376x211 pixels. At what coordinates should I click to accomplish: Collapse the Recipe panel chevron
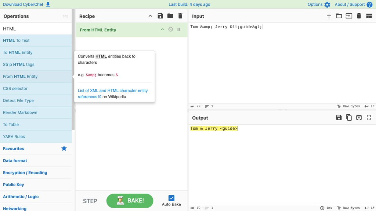coord(150,16)
